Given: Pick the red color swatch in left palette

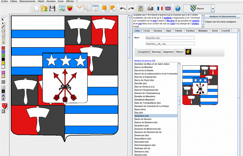Looking at the screenshot, I should [x=3, y=48].
